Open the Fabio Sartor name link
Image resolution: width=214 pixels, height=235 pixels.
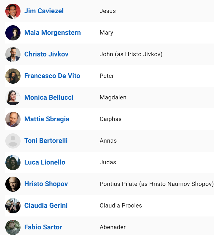(43, 227)
